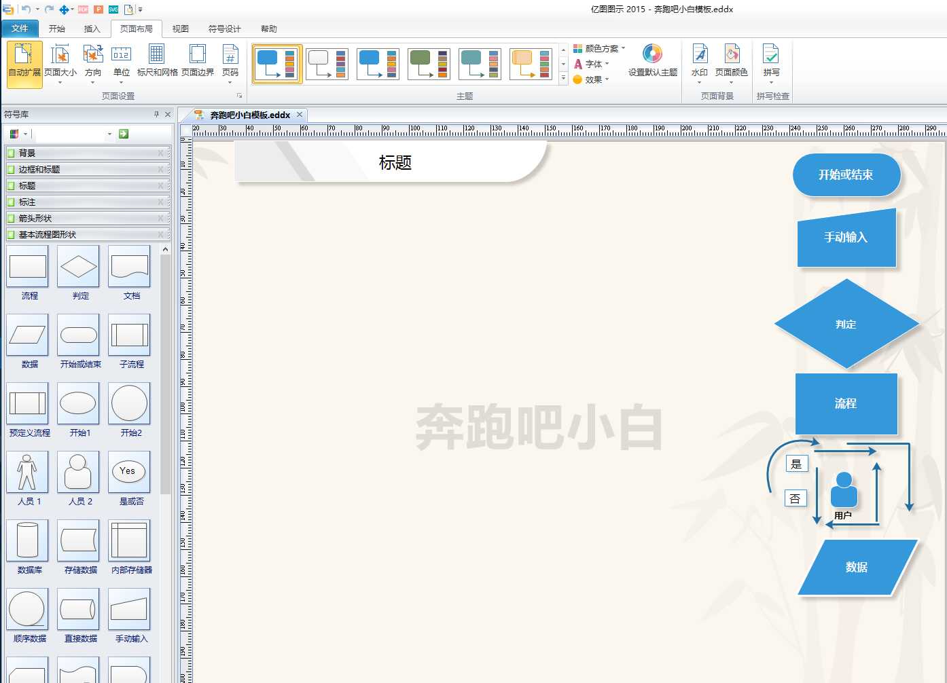This screenshot has height=683, width=947.
Task: Expand the Callouts (标注) library category
Action: [x=88, y=202]
